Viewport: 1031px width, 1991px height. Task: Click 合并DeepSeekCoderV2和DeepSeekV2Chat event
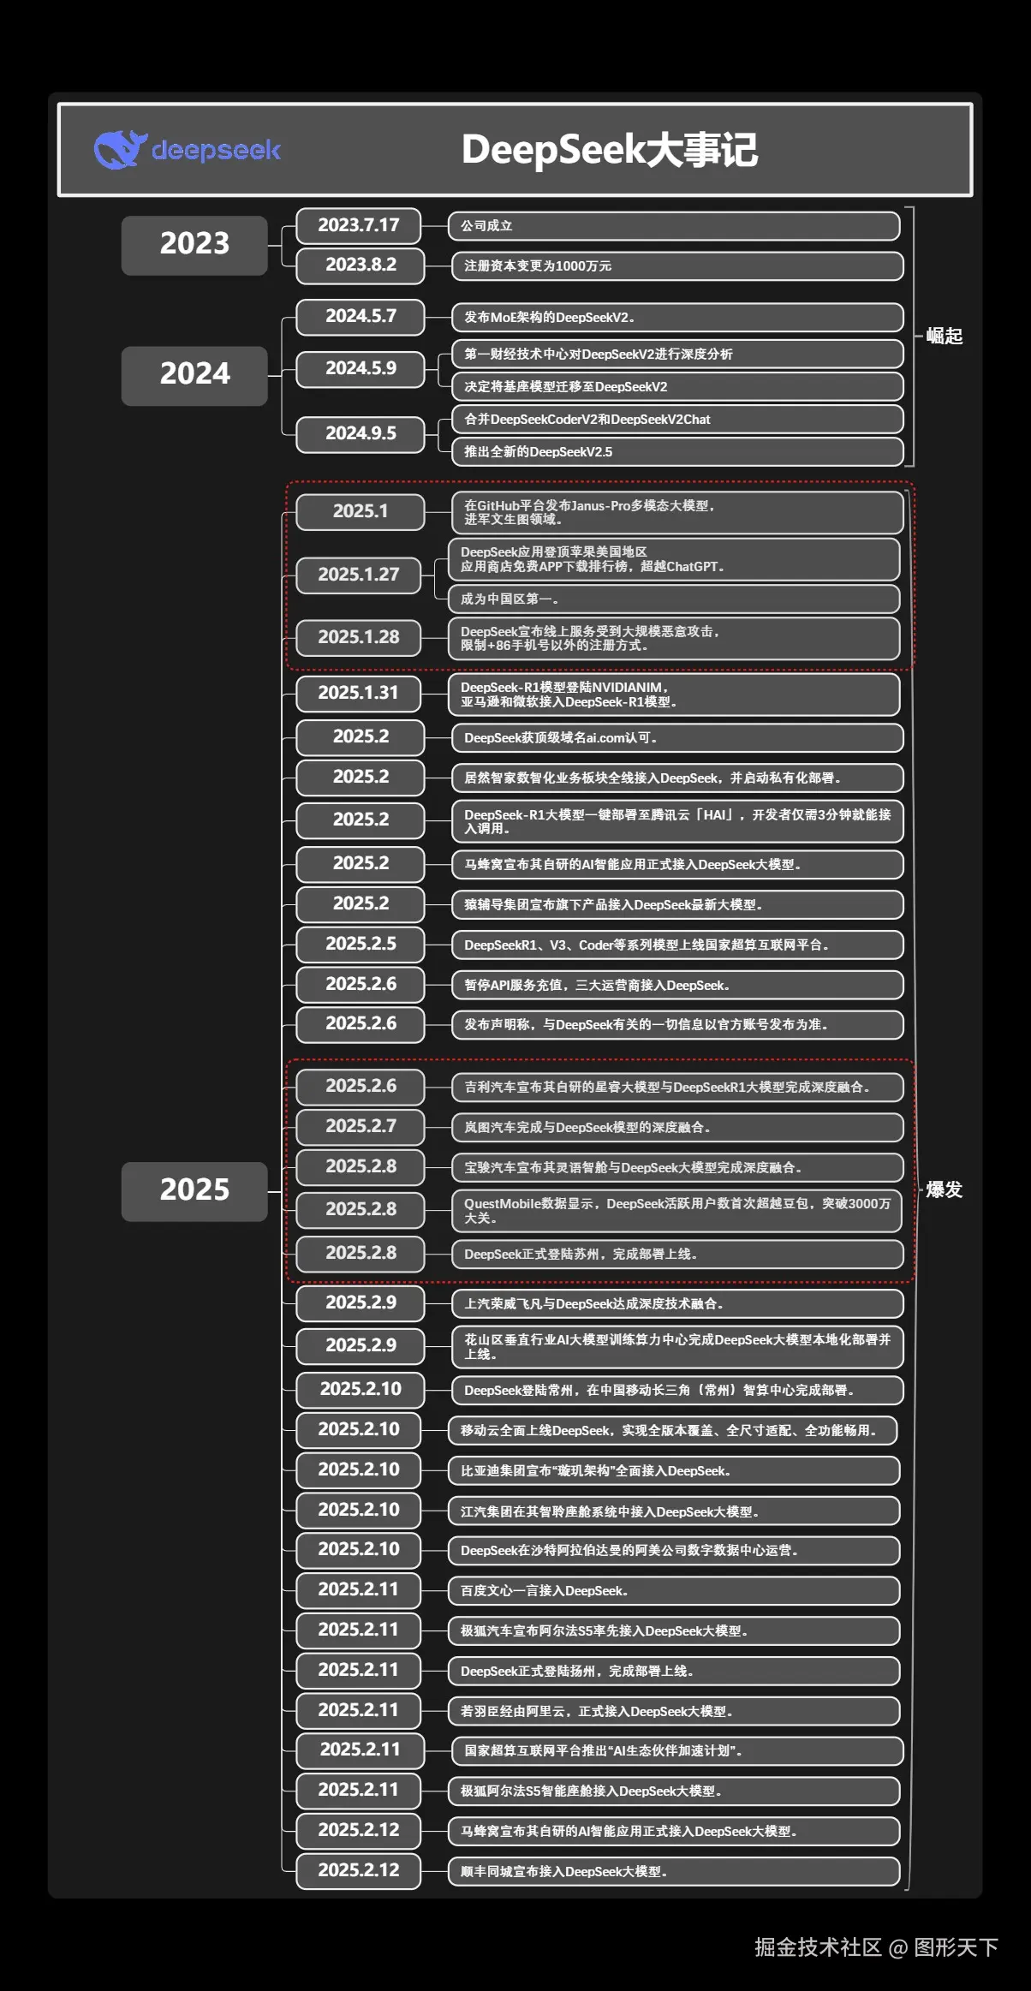[677, 420]
